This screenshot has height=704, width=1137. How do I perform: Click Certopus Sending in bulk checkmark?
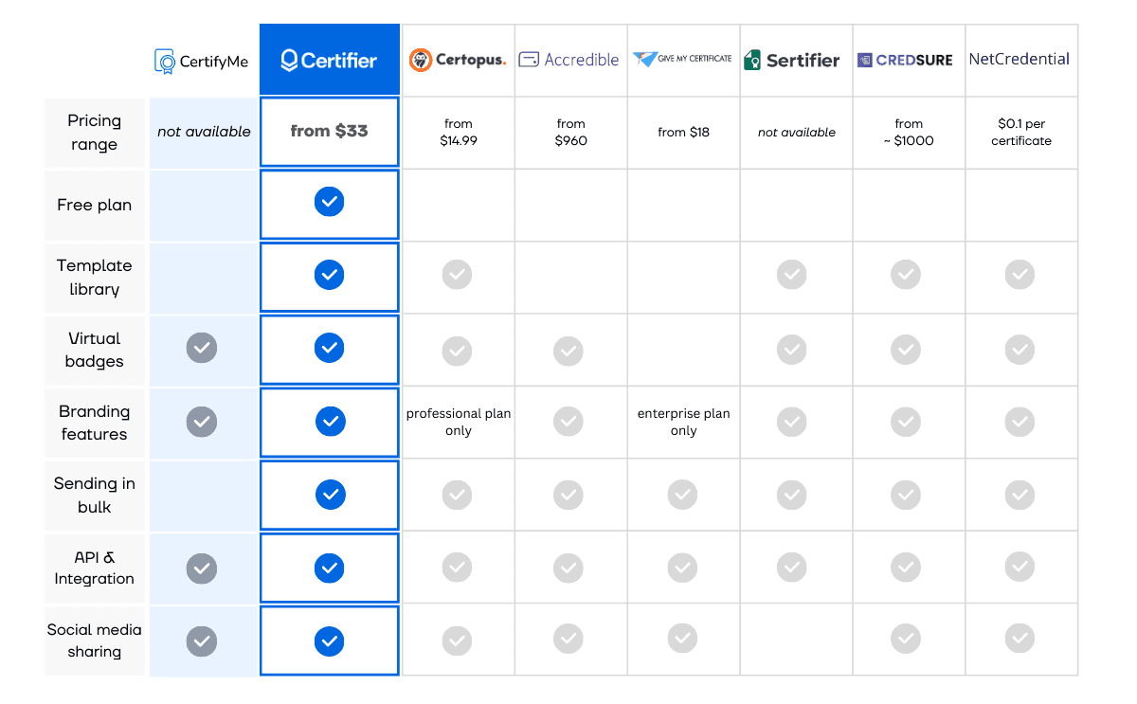pyautogui.click(x=457, y=495)
